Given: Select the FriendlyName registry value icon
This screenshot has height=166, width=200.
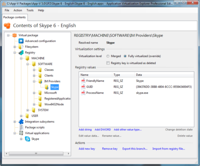Looking at the screenshot, I should pos(83,81).
